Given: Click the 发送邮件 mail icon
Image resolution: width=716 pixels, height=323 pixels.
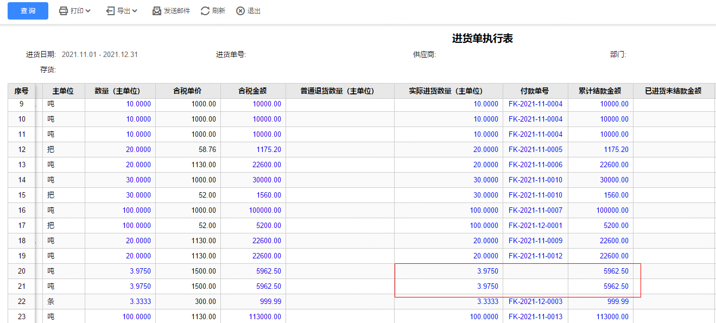Looking at the screenshot, I should coord(157,11).
